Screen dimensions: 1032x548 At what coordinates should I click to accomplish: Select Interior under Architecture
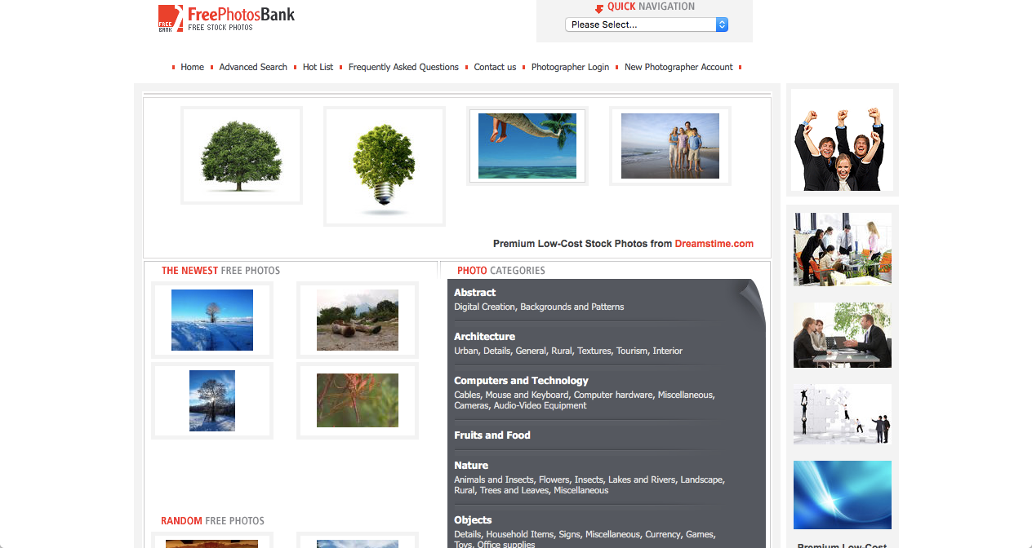(x=667, y=351)
